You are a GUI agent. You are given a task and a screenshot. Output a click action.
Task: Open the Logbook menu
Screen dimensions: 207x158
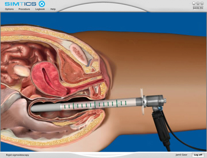click(40, 9)
